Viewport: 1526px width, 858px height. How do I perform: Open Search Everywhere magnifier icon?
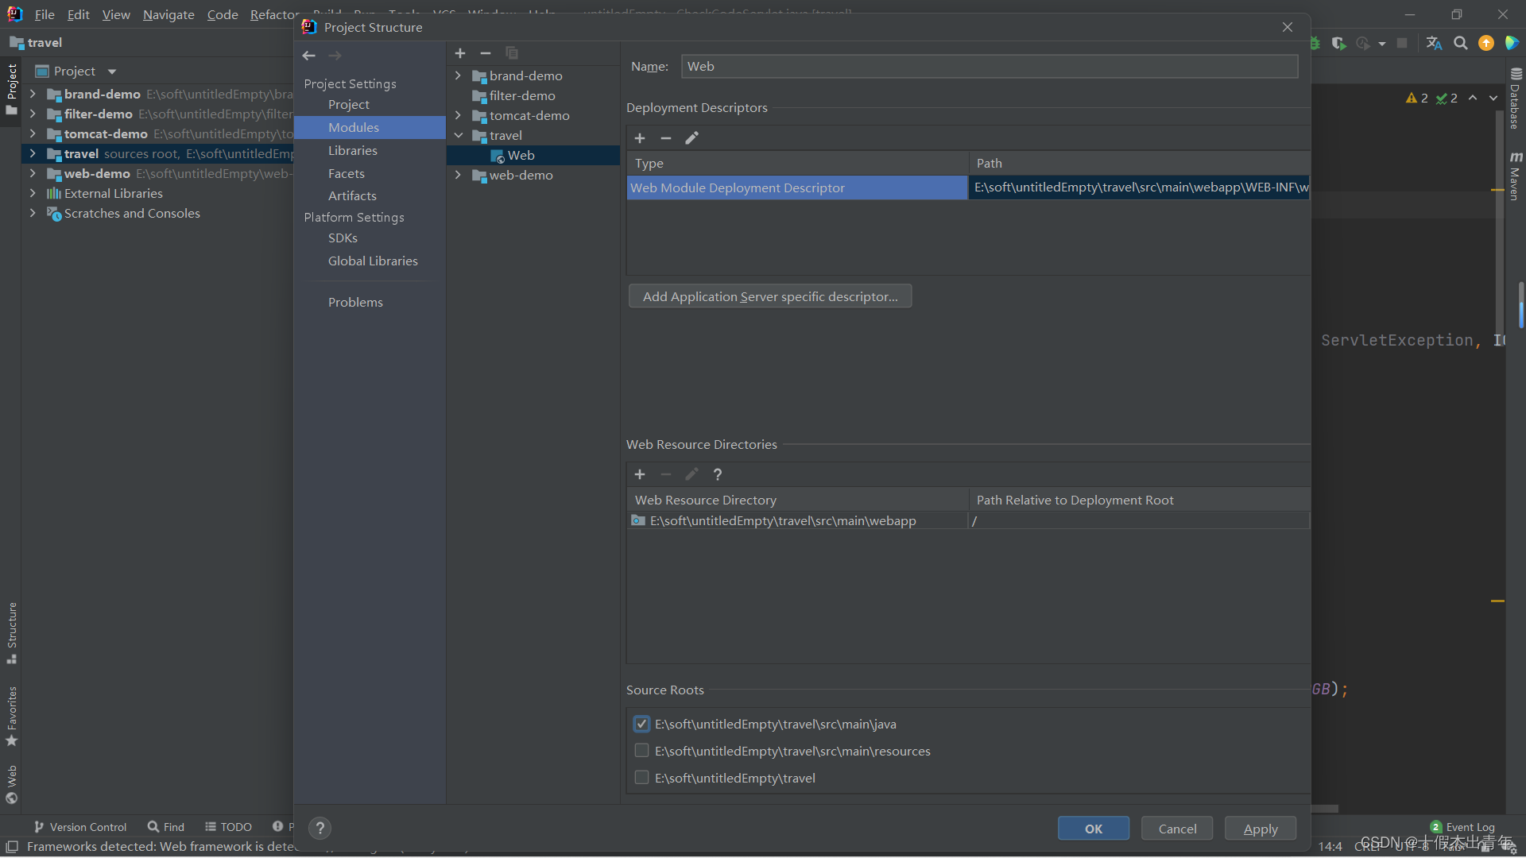tap(1461, 43)
